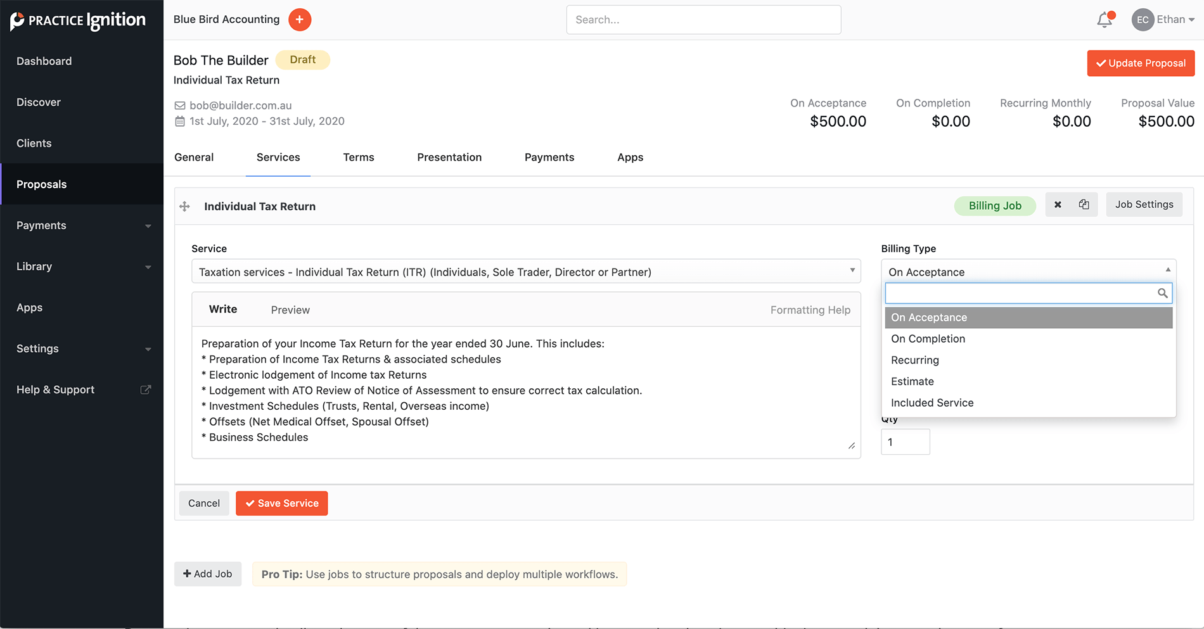Select the Preview editor tab
Viewport: 1204px width, 629px height.
(x=290, y=310)
